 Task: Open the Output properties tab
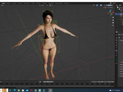(x=116, y=40)
